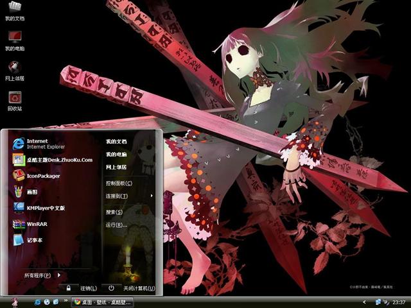This screenshot has width=411, height=308.
Task: Launch IconPackager from the start menu
Action: pyautogui.click(x=37, y=176)
